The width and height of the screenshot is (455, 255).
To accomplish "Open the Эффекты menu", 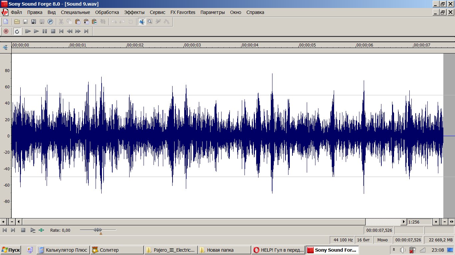I will click(x=134, y=12).
